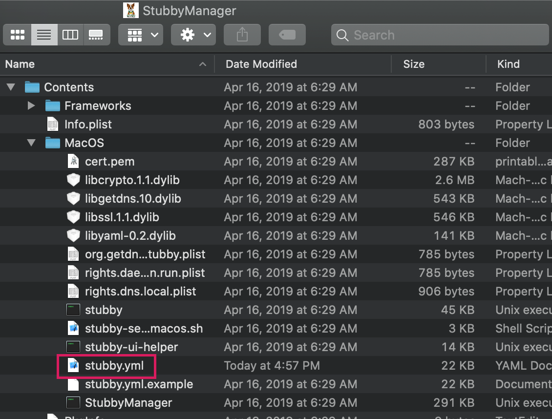Click the libcrypto.1.1.dylib icon
Image resolution: width=552 pixels, height=419 pixels.
click(x=73, y=180)
